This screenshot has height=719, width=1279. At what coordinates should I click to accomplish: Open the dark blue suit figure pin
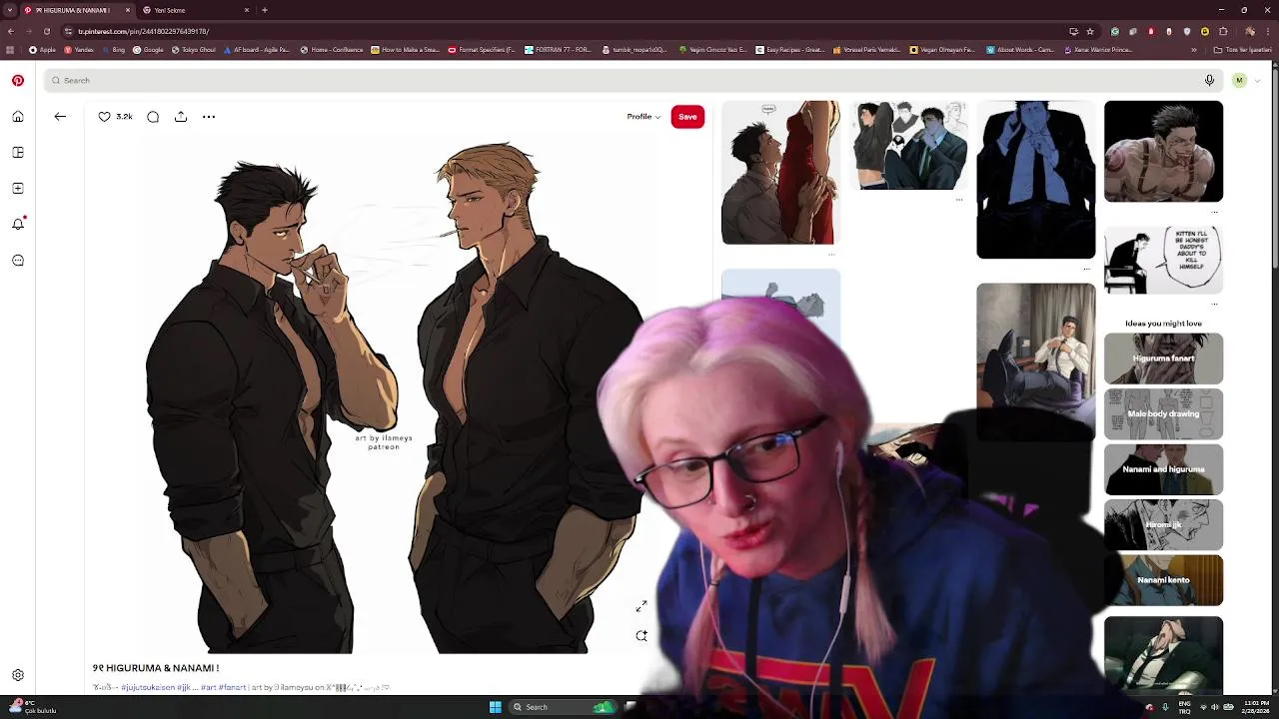click(x=1035, y=179)
